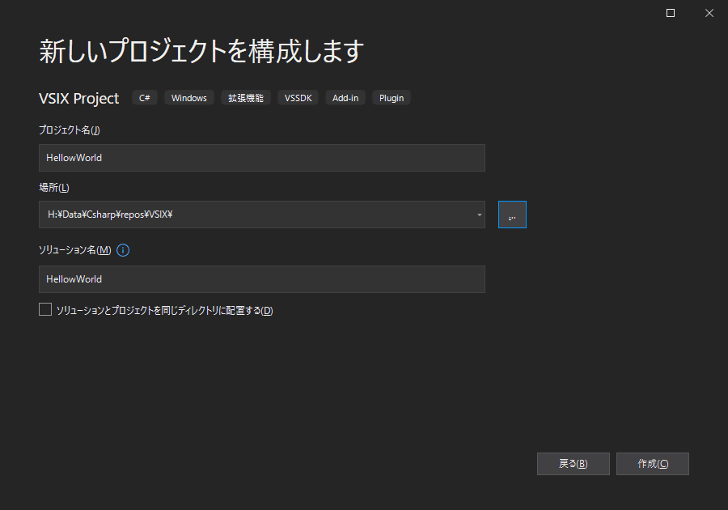Click the Add-in tag

(345, 98)
